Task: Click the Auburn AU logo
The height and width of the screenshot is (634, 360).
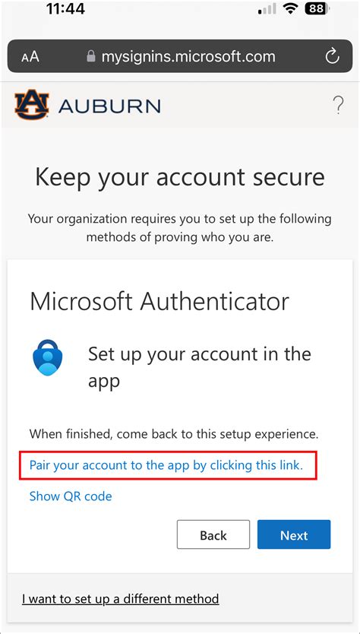Action: (32, 106)
